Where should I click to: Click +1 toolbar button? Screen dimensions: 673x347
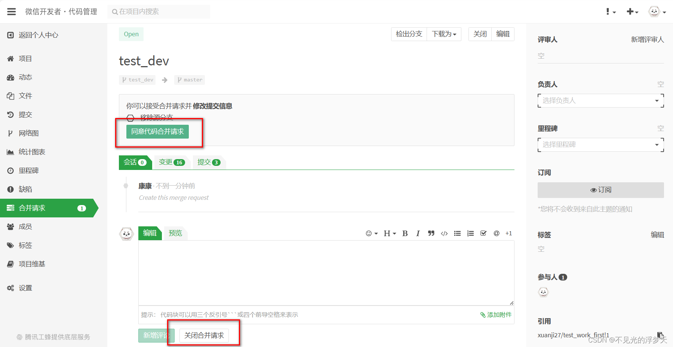(x=508, y=233)
